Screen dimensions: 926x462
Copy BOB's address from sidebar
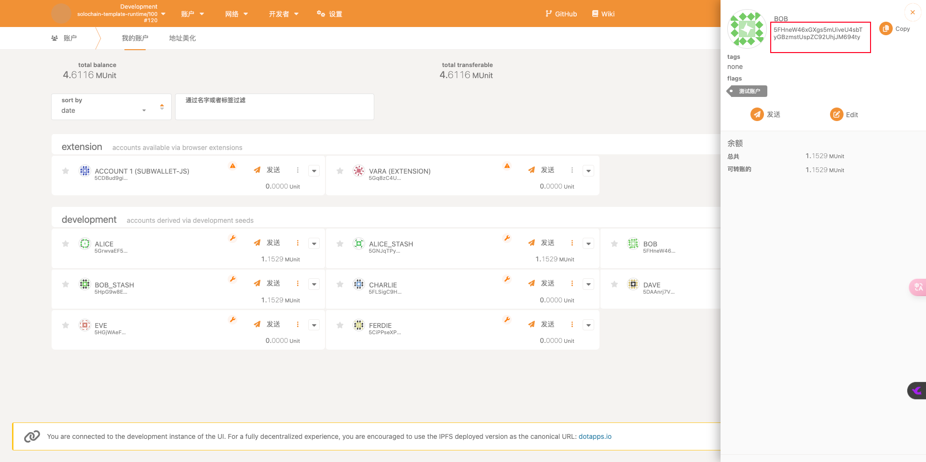[895, 29]
